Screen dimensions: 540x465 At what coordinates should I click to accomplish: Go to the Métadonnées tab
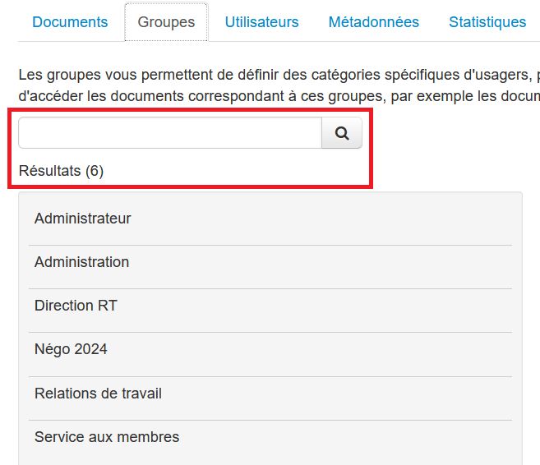click(x=373, y=22)
